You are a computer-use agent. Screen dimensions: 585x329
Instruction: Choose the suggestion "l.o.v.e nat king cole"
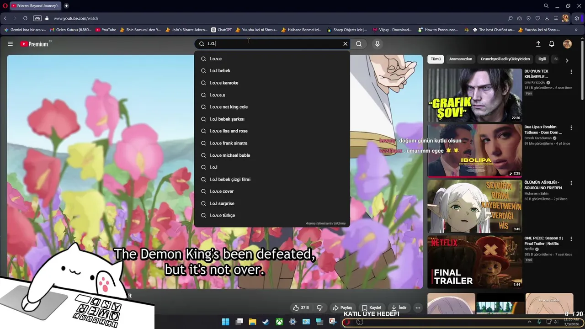[x=272, y=107]
